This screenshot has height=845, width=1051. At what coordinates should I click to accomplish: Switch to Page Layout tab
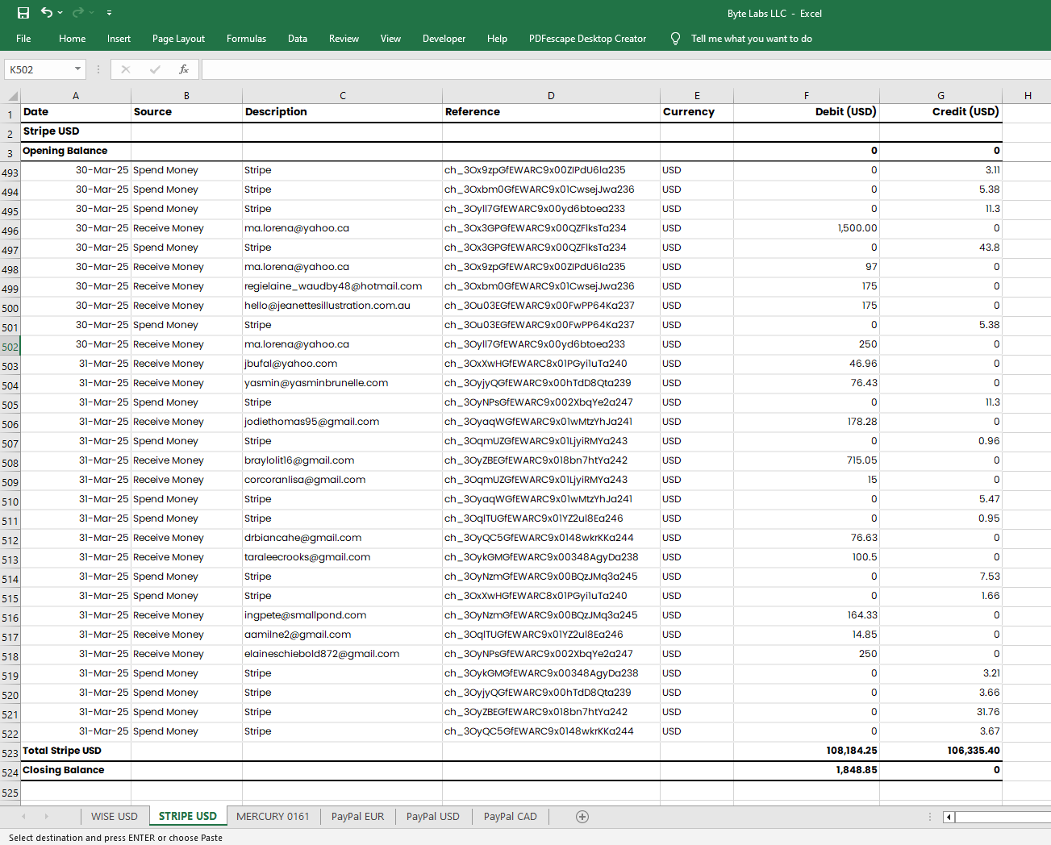click(178, 39)
